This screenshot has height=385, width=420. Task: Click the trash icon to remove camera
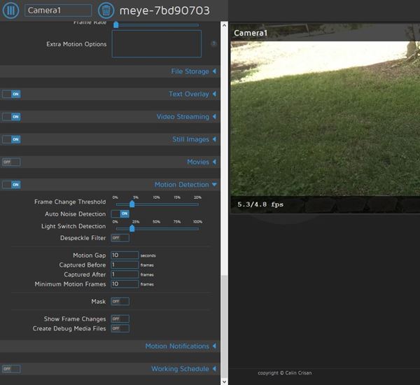106,10
